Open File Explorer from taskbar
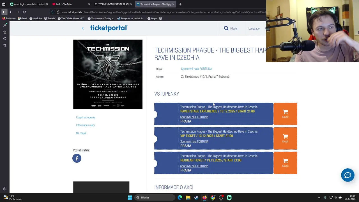Screen dimensions: 359x202 coord(188,198)
